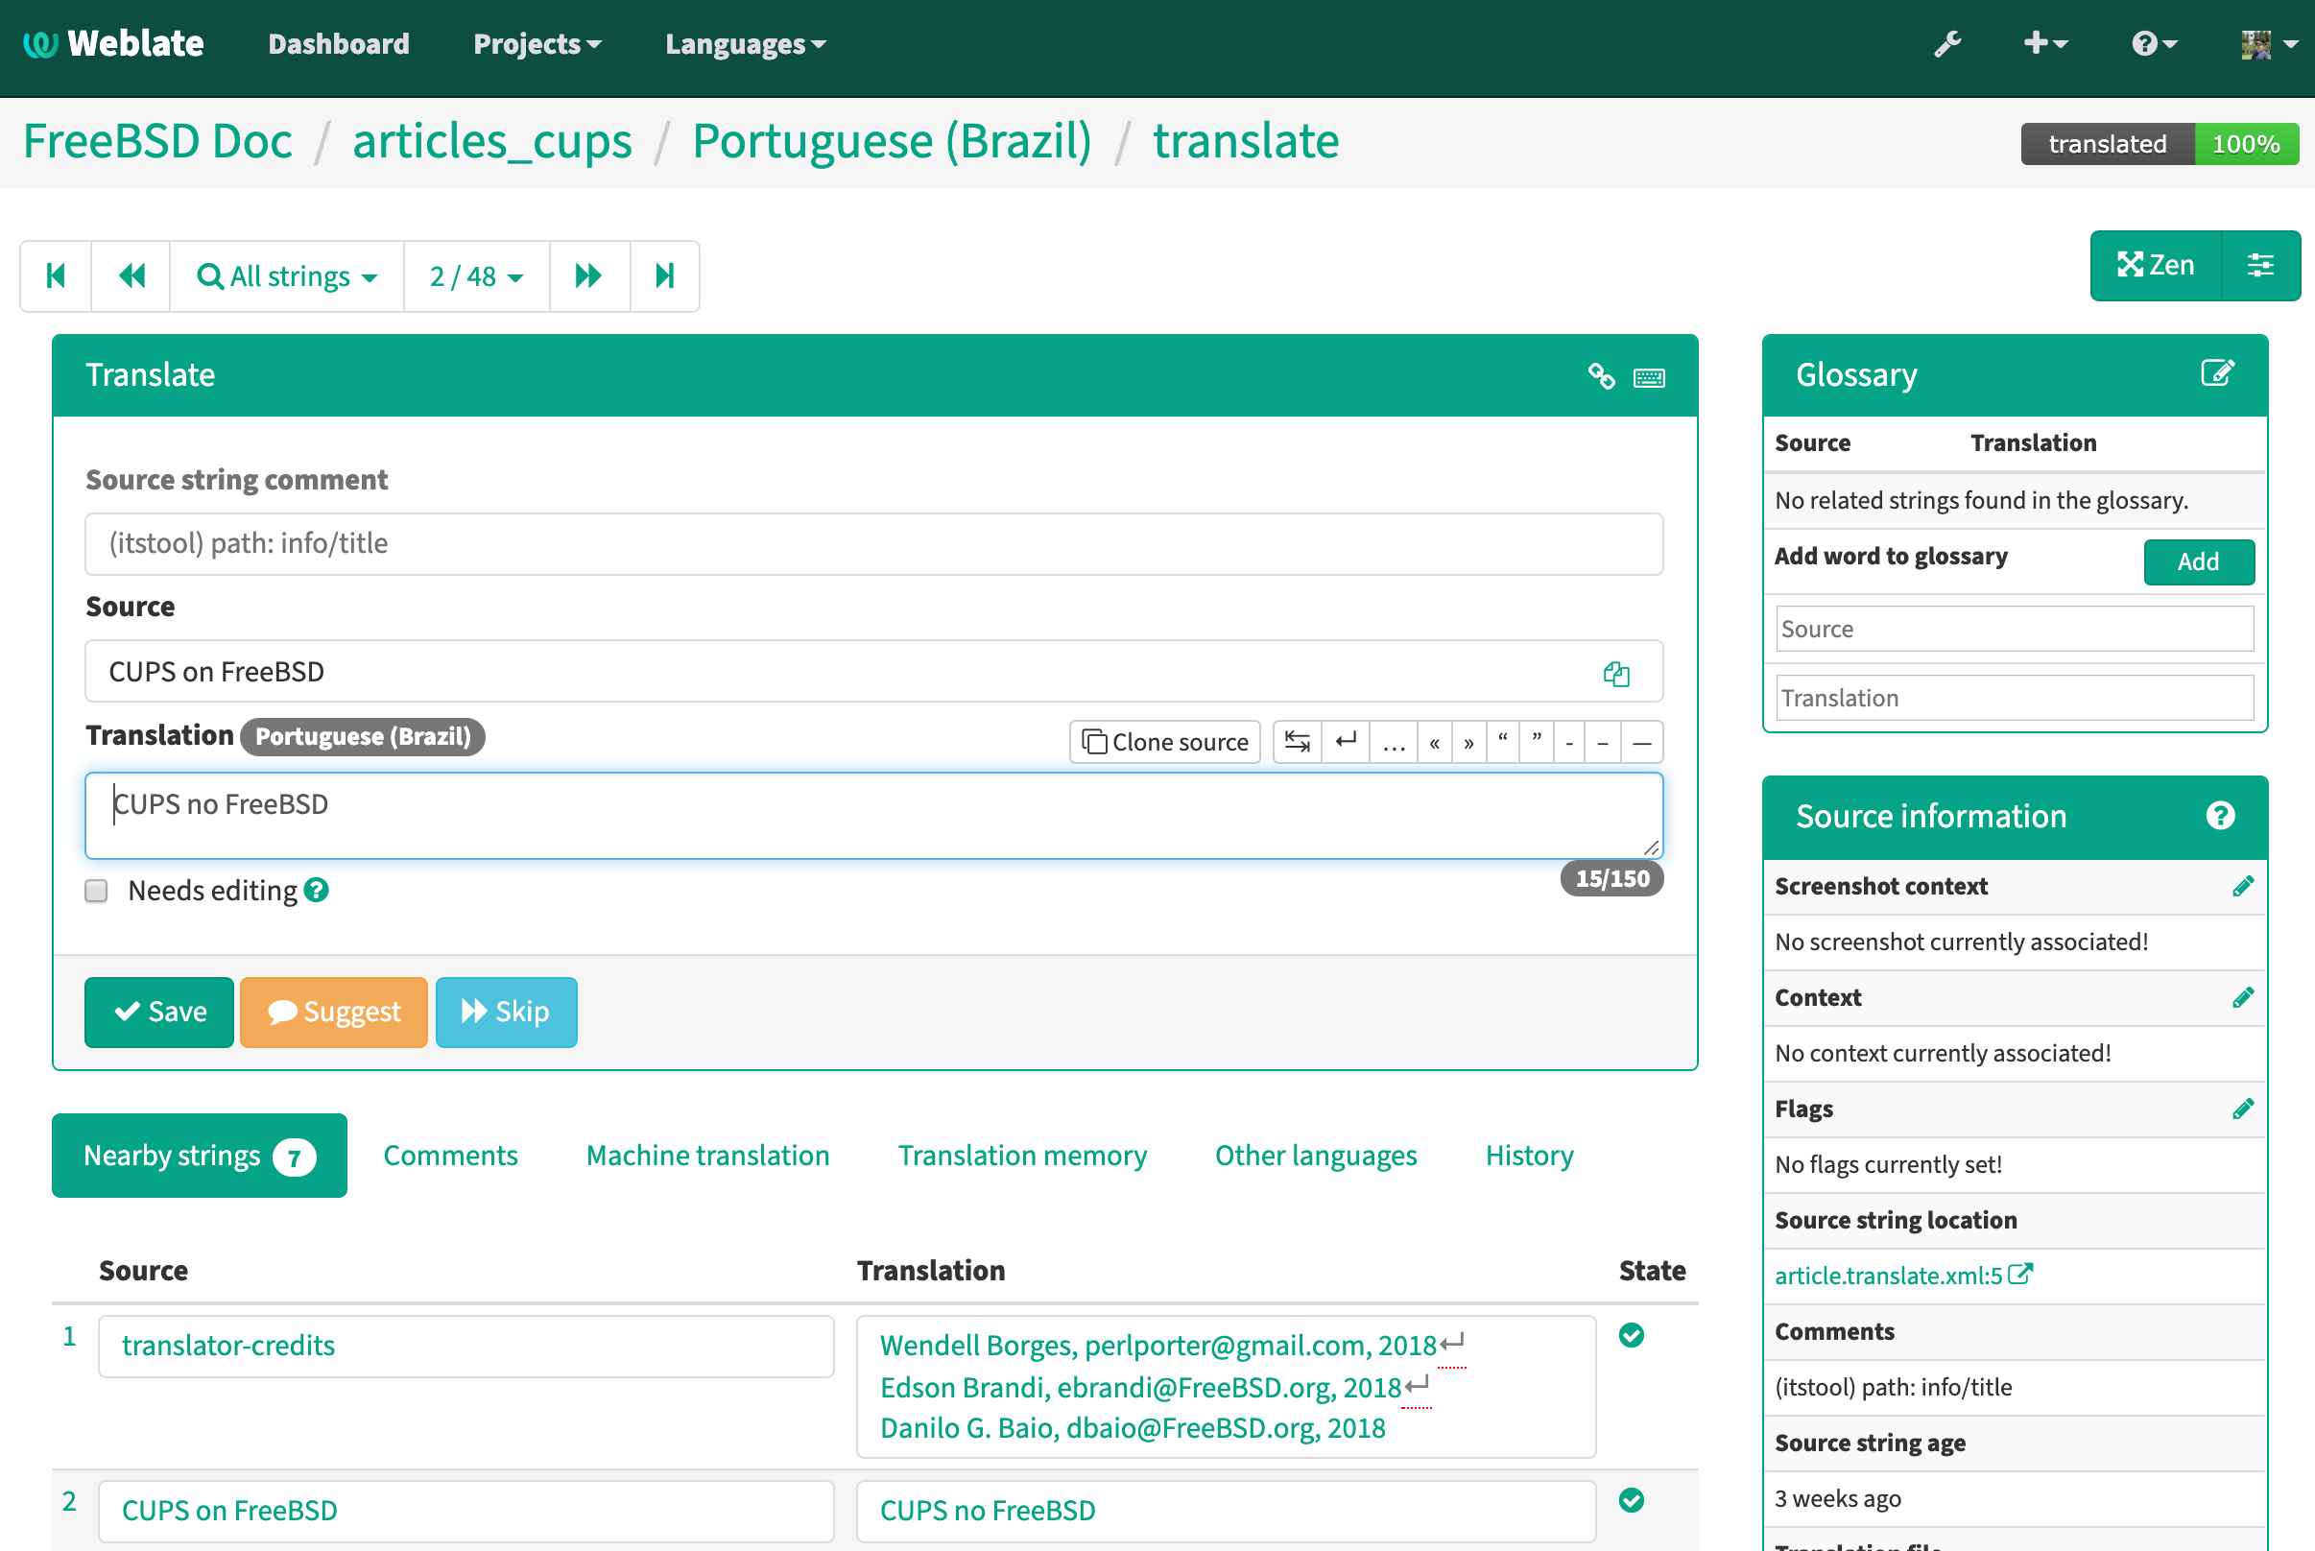Toggle text direction button
The image size is (2315, 1551).
click(x=1298, y=742)
